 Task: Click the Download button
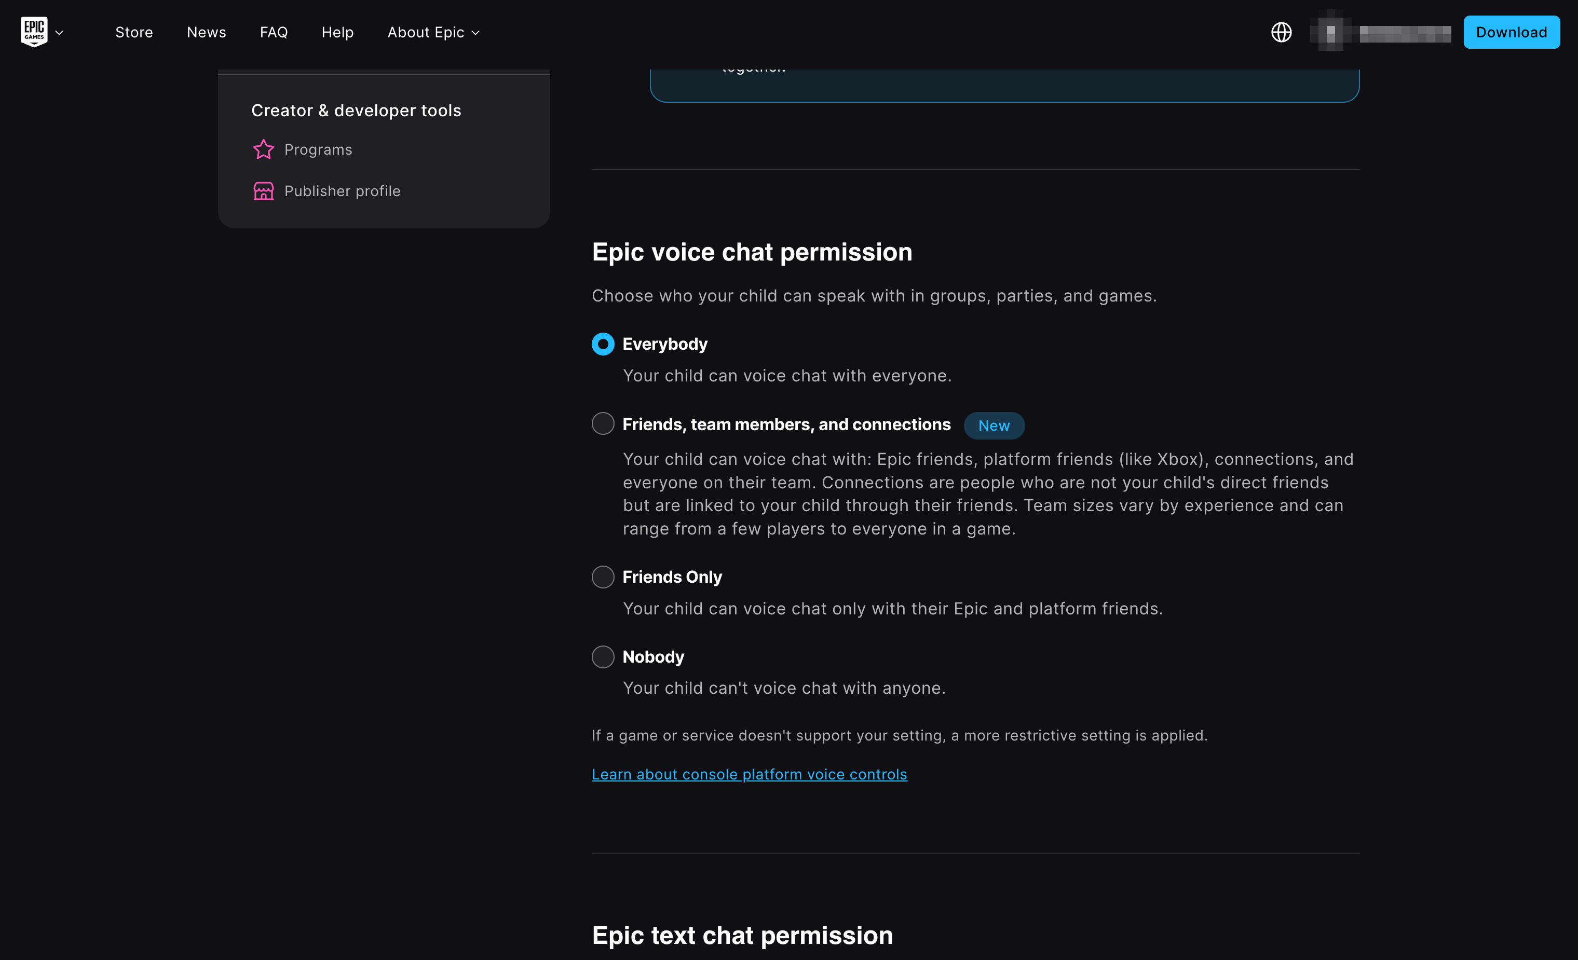click(x=1512, y=32)
